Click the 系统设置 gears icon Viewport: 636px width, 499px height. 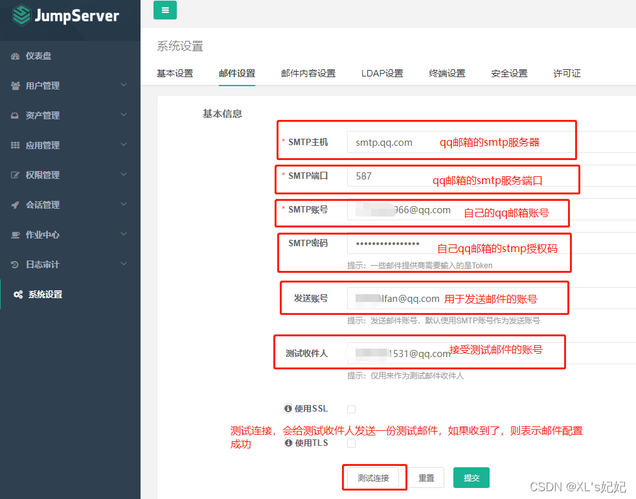point(18,294)
